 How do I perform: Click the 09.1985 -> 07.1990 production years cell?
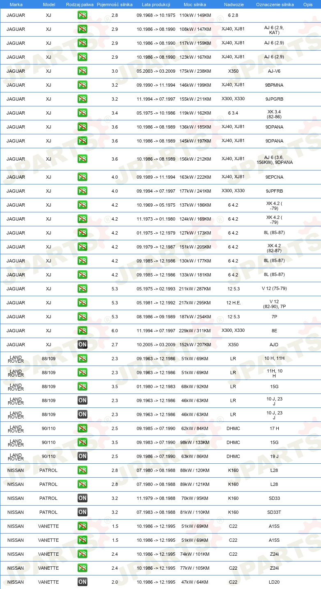(156, 428)
